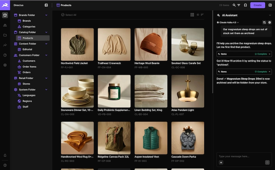Open Stoneware Dinner Set product thumbnail
The width and height of the screenshot is (275, 170).
pos(77,91)
